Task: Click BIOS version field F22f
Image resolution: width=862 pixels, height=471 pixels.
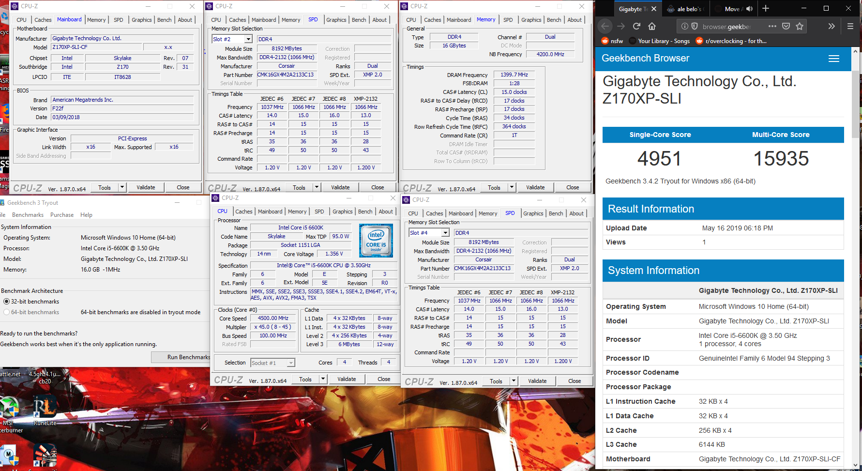Action: 122,108
